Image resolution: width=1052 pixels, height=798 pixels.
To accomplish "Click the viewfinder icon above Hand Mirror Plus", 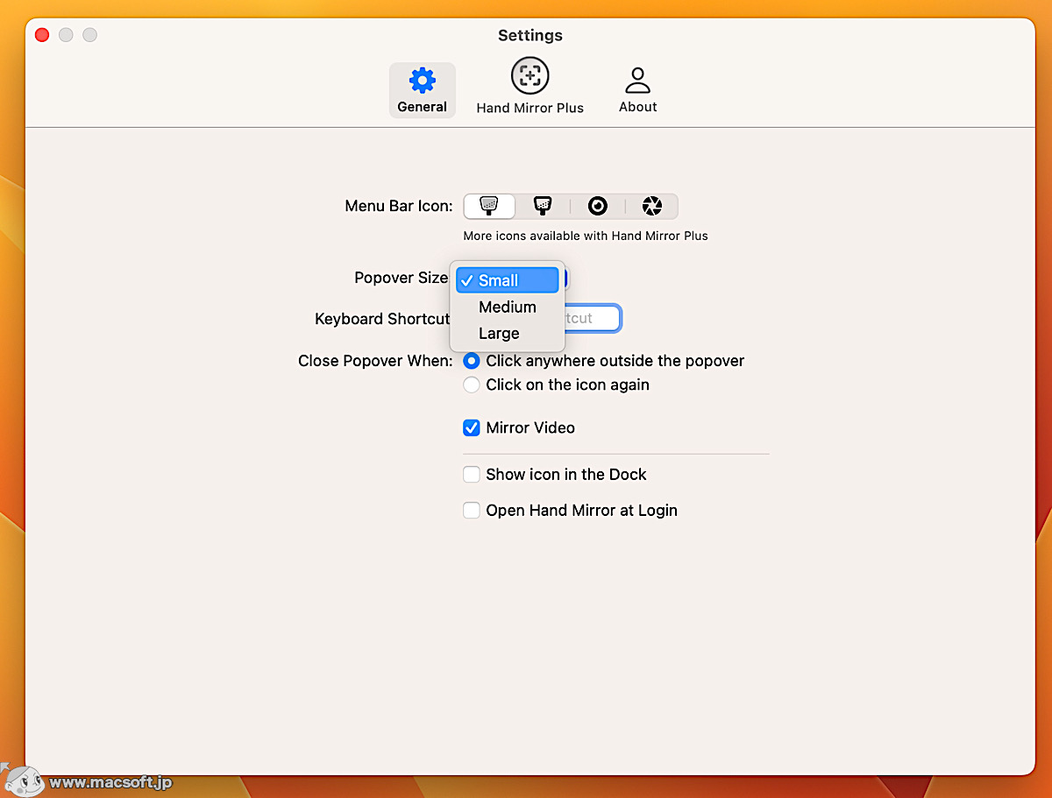I will tap(530, 74).
